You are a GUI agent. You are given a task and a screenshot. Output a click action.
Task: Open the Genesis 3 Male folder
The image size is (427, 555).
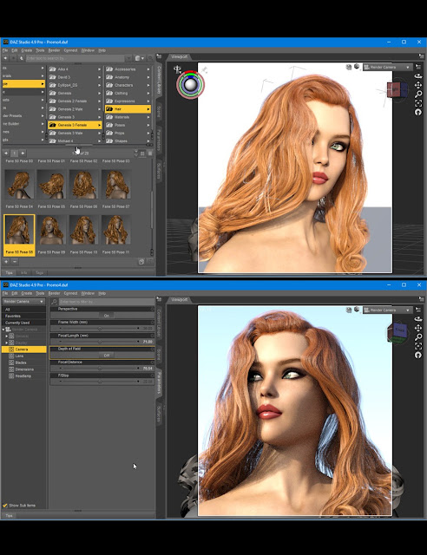[75, 133]
